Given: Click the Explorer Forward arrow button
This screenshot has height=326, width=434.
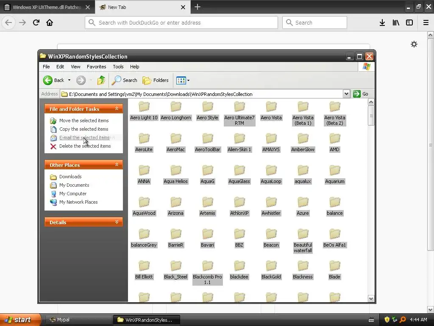Looking at the screenshot, I should [x=81, y=80].
